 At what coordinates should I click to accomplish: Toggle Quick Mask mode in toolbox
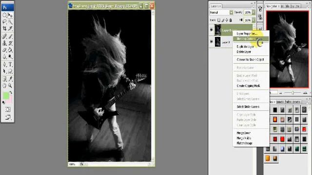point(8,109)
